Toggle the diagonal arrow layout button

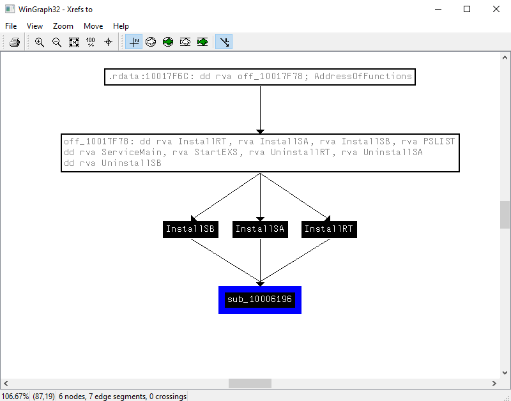point(224,42)
